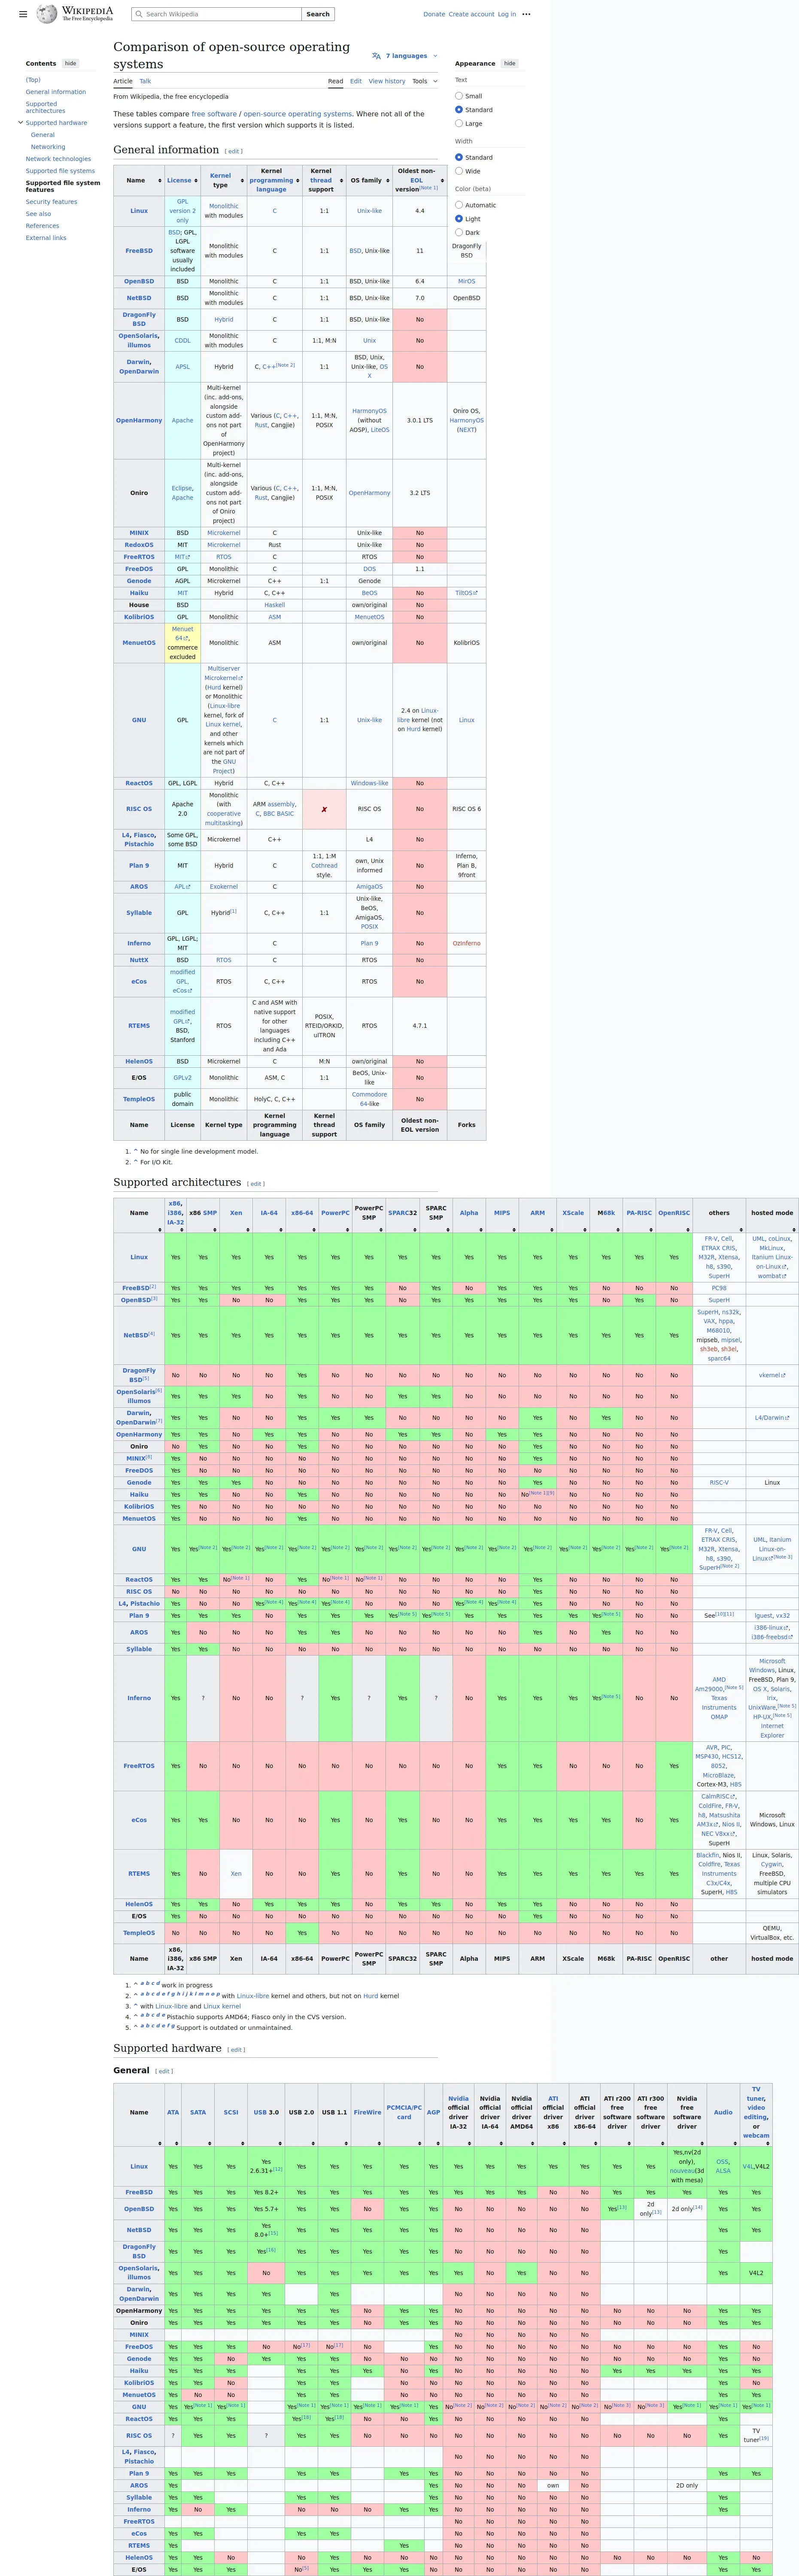Select Wide page width option
This screenshot has height=2576, width=799.
459,171
